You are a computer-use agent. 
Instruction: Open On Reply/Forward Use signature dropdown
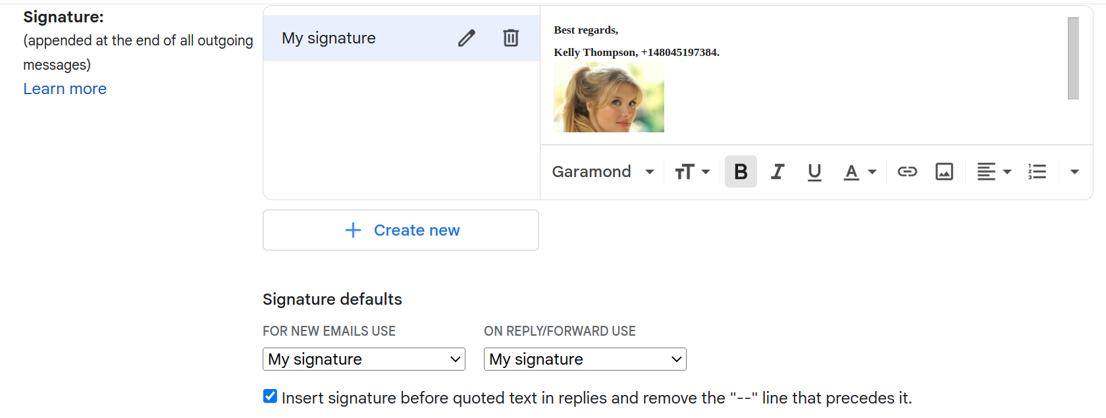point(585,359)
